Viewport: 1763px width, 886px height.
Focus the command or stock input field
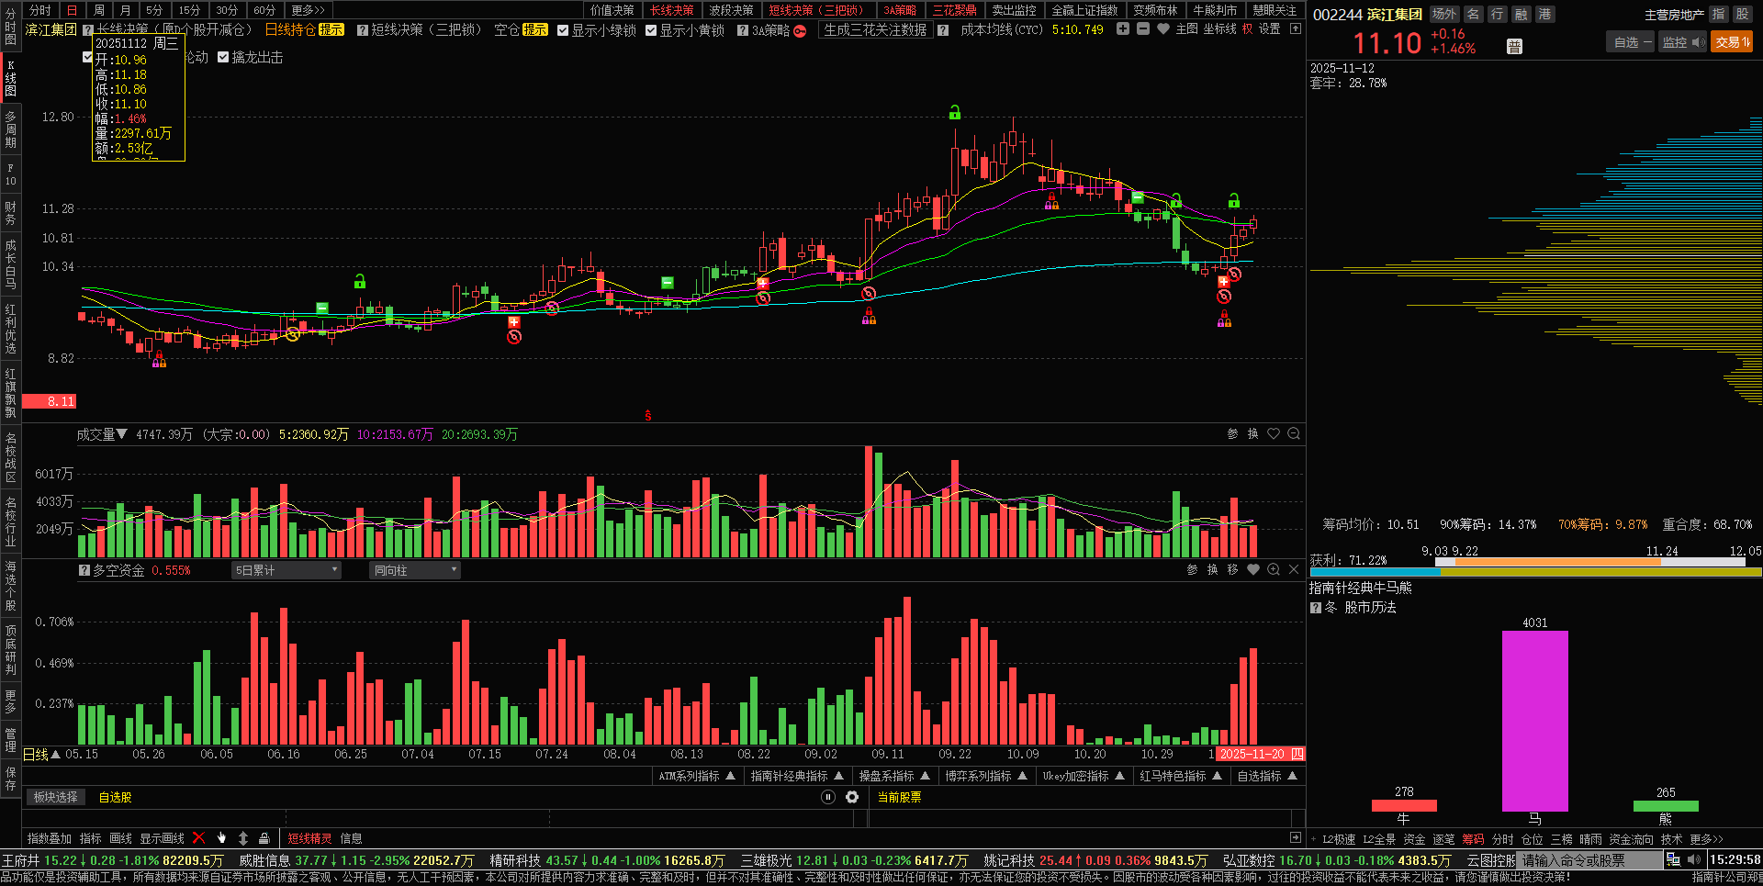pyautogui.click(x=1589, y=860)
